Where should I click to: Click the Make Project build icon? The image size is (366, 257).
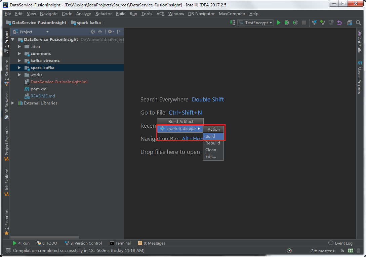pyautogui.click(x=233, y=23)
